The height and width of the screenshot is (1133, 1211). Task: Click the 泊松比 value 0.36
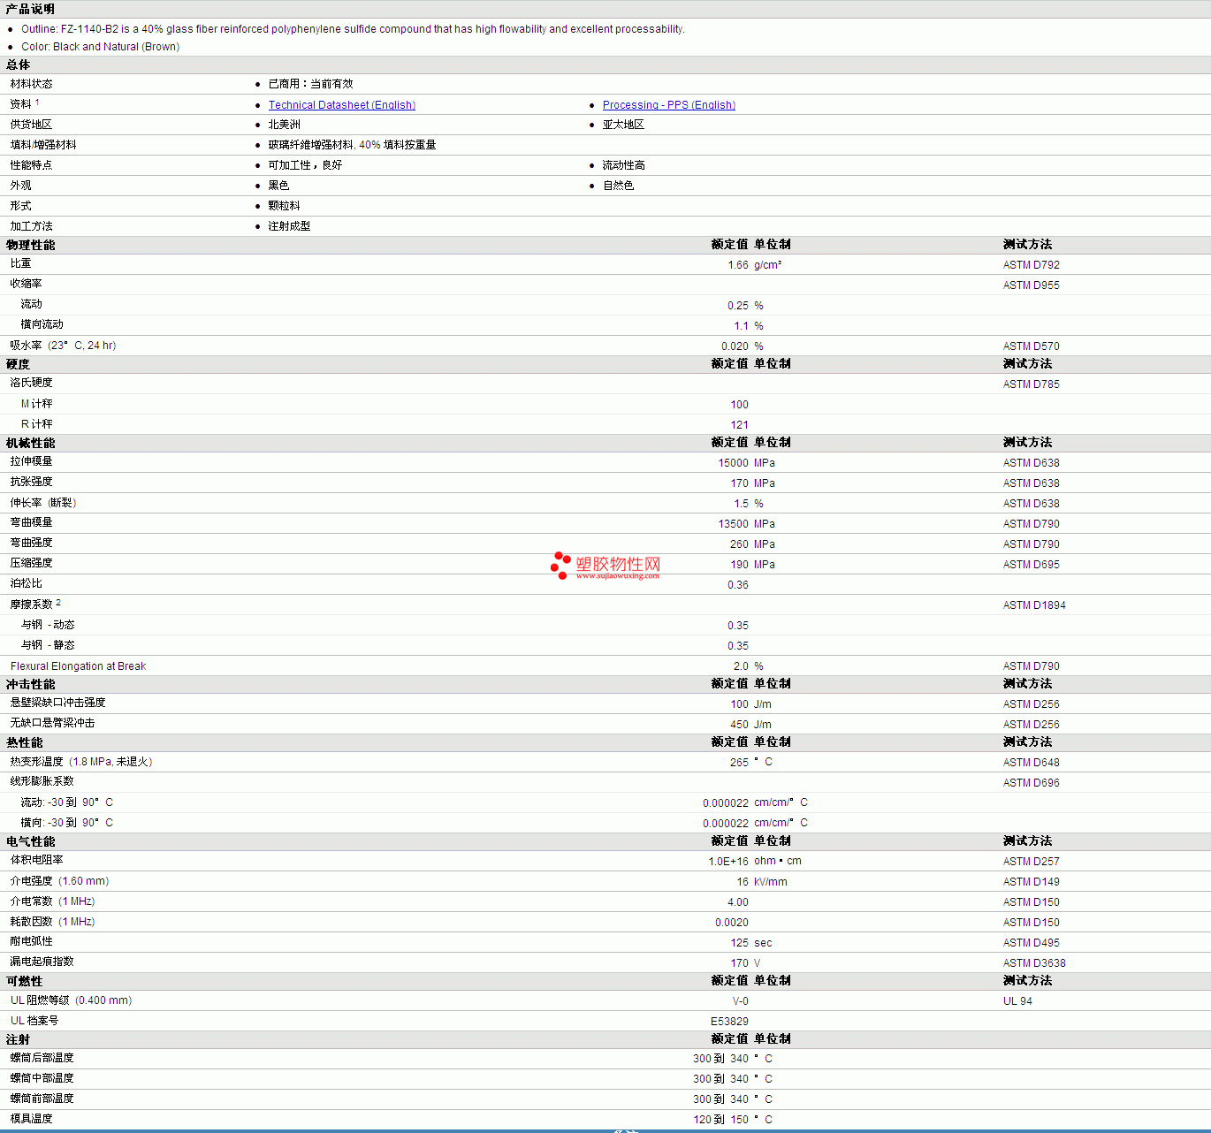click(738, 585)
